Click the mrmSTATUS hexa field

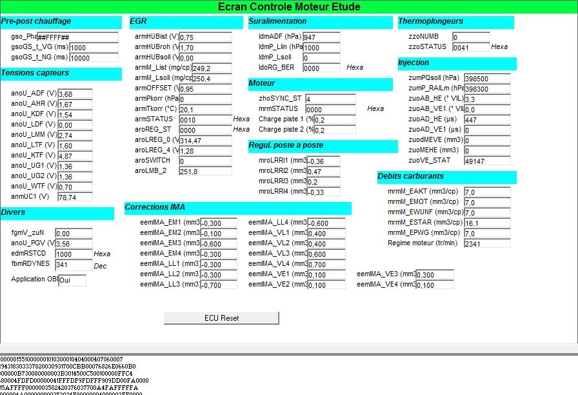pyautogui.click(x=330, y=109)
